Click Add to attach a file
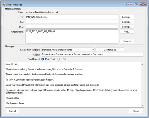 127,32
